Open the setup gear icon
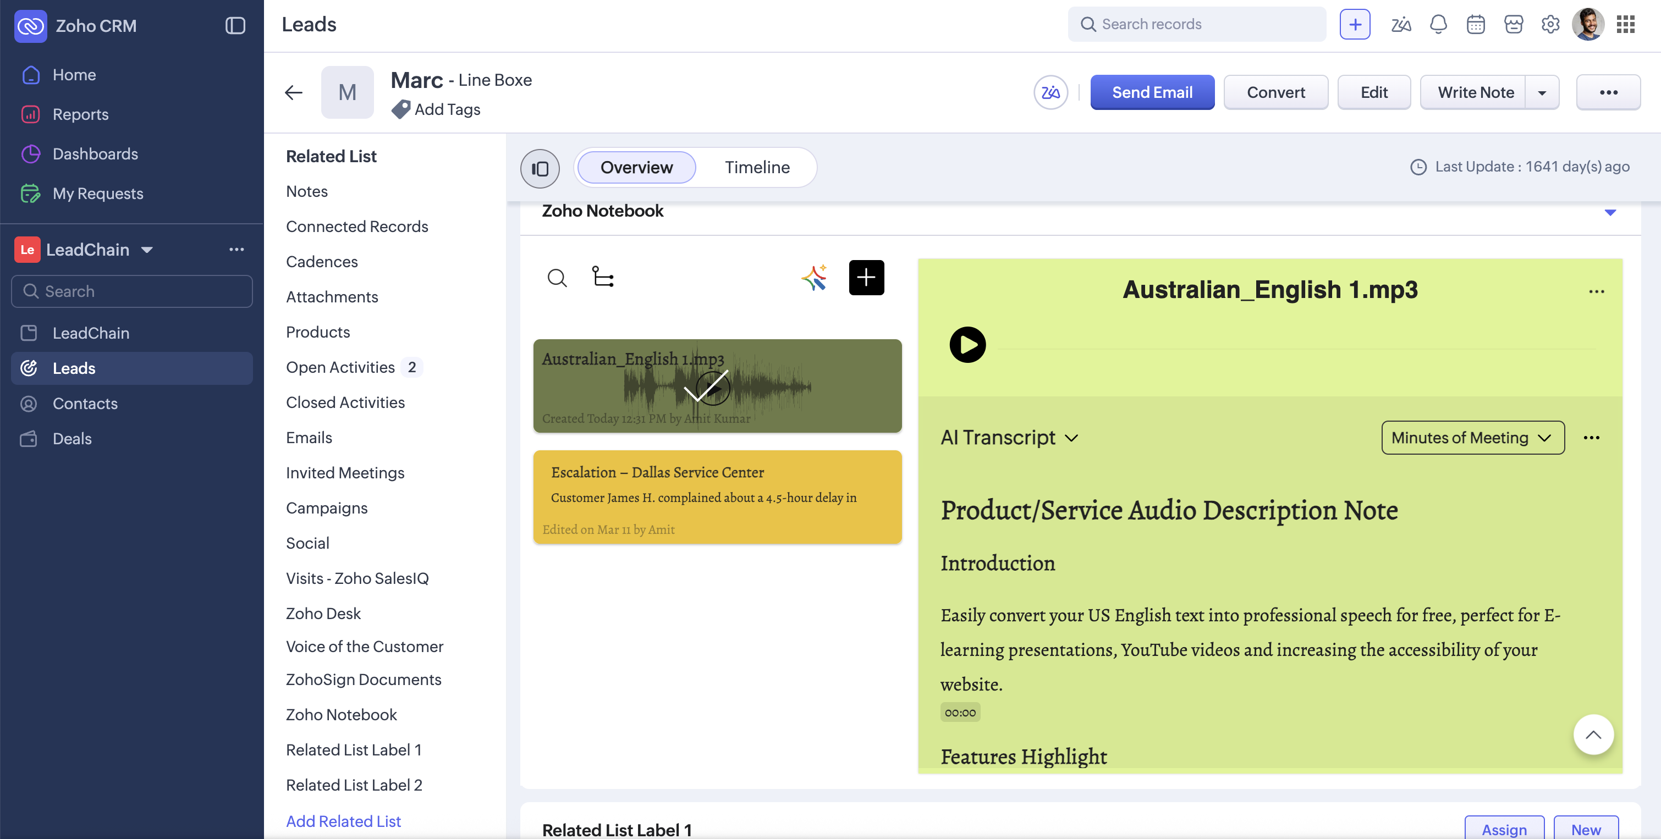Screen dimensions: 1661x839 1550,25
